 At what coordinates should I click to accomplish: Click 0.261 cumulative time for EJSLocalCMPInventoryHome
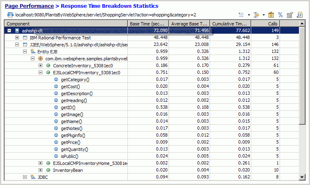244,163
